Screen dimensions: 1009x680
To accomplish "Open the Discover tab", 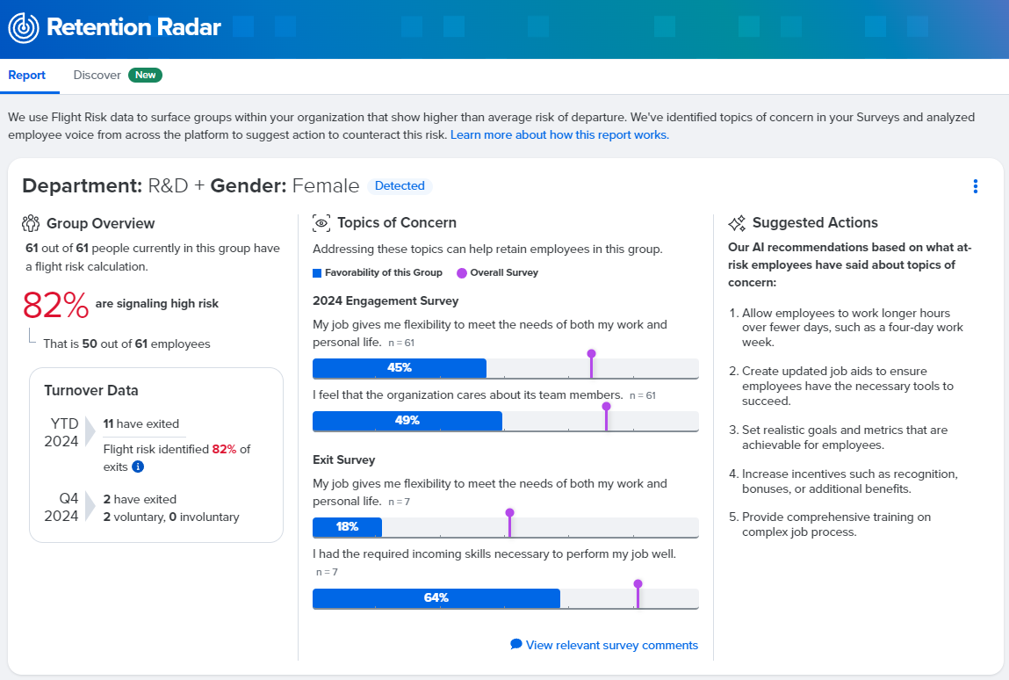I will click(97, 76).
